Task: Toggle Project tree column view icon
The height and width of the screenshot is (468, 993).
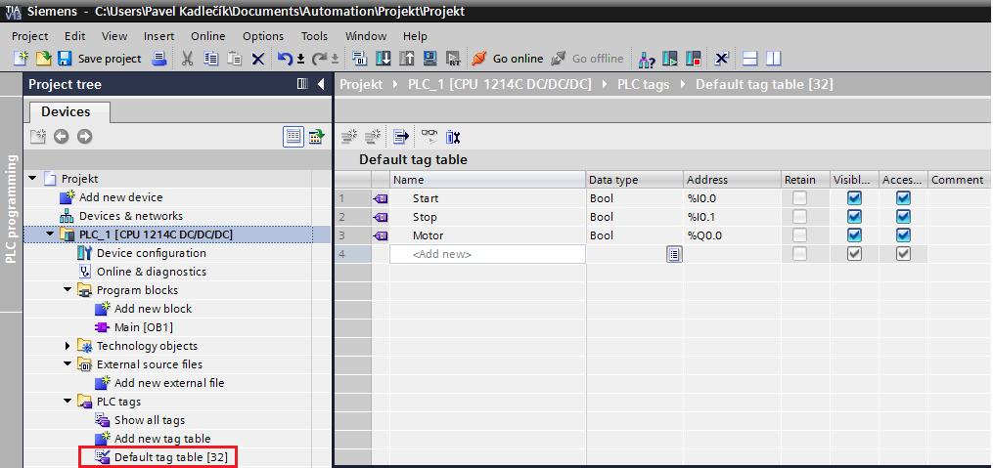Action: tap(302, 84)
